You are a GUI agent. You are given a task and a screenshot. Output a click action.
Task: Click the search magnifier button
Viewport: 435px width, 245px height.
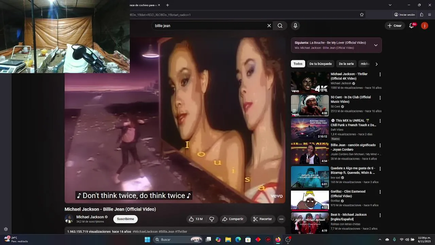pyautogui.click(x=280, y=26)
